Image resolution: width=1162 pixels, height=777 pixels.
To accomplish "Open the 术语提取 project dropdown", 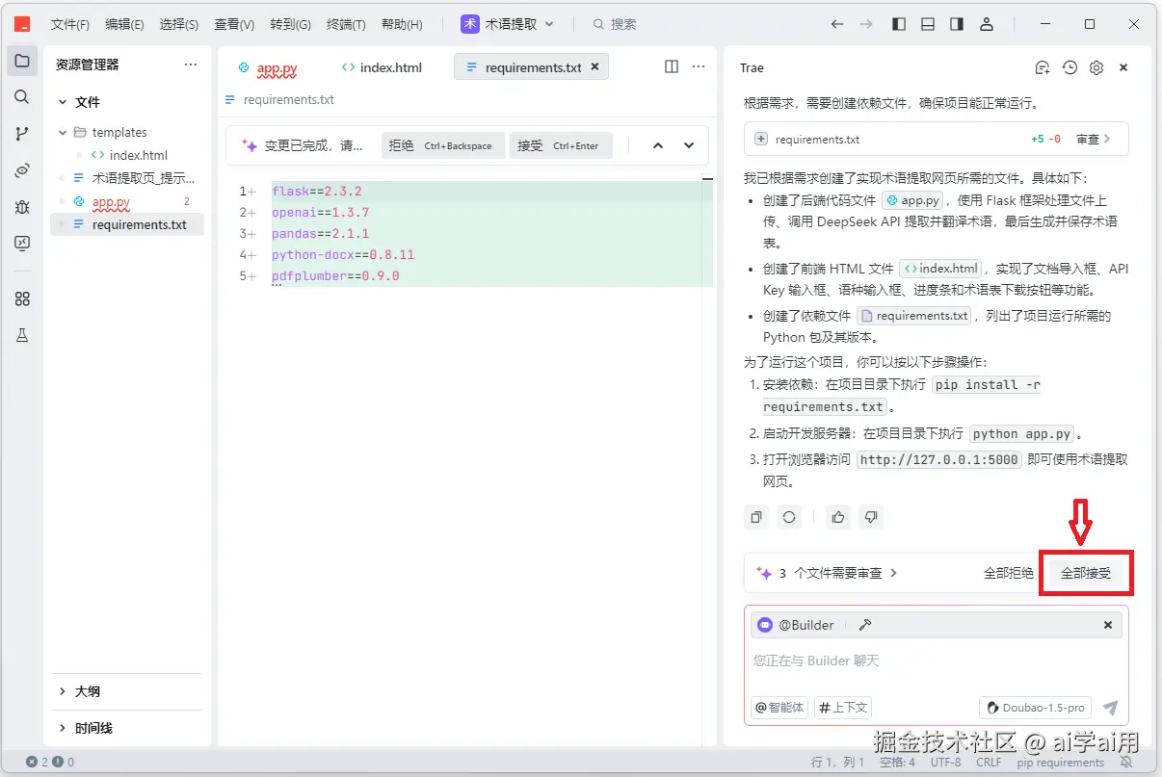I will click(x=509, y=24).
